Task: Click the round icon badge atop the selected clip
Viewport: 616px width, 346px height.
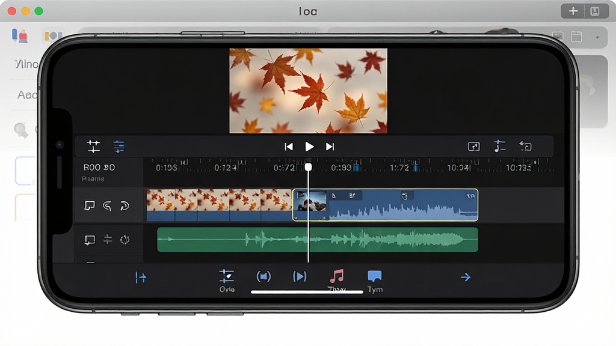Action: [x=404, y=196]
